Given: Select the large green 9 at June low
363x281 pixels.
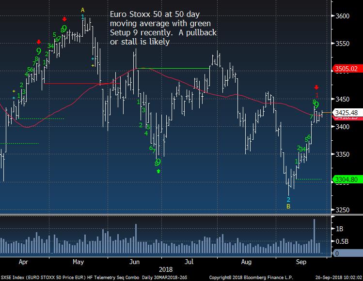Looking at the screenshot, I should [x=158, y=162].
